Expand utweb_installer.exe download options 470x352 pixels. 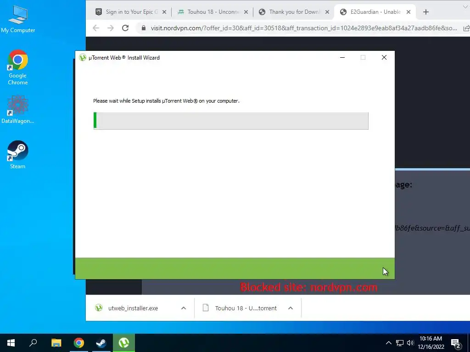pos(184,308)
